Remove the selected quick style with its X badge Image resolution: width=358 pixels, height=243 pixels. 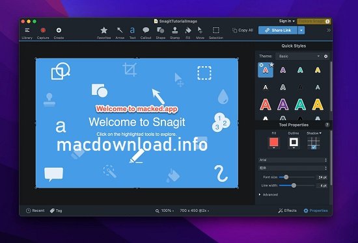(x=261, y=65)
